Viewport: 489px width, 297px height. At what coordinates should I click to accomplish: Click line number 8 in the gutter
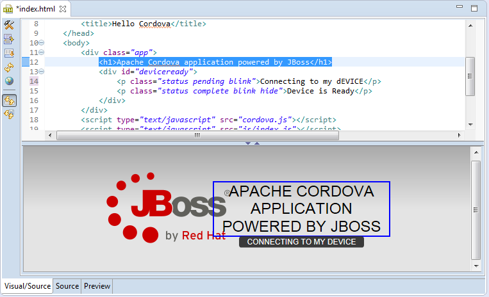point(36,24)
